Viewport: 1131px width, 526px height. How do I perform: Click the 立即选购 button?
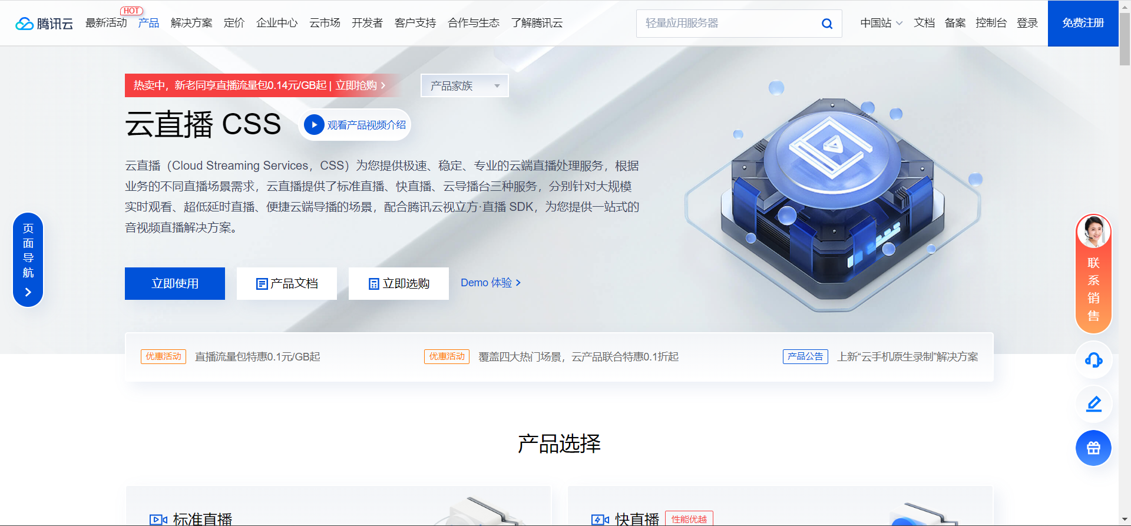[x=399, y=283]
